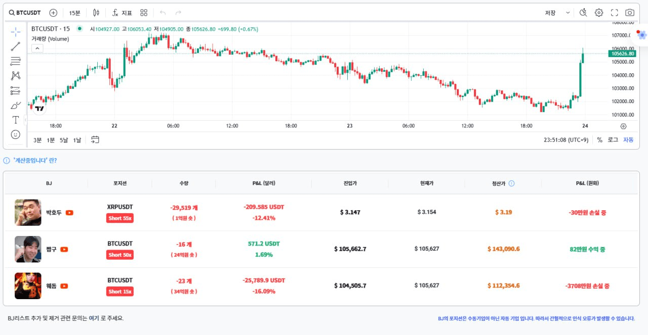Redo the chart action

point(178,13)
